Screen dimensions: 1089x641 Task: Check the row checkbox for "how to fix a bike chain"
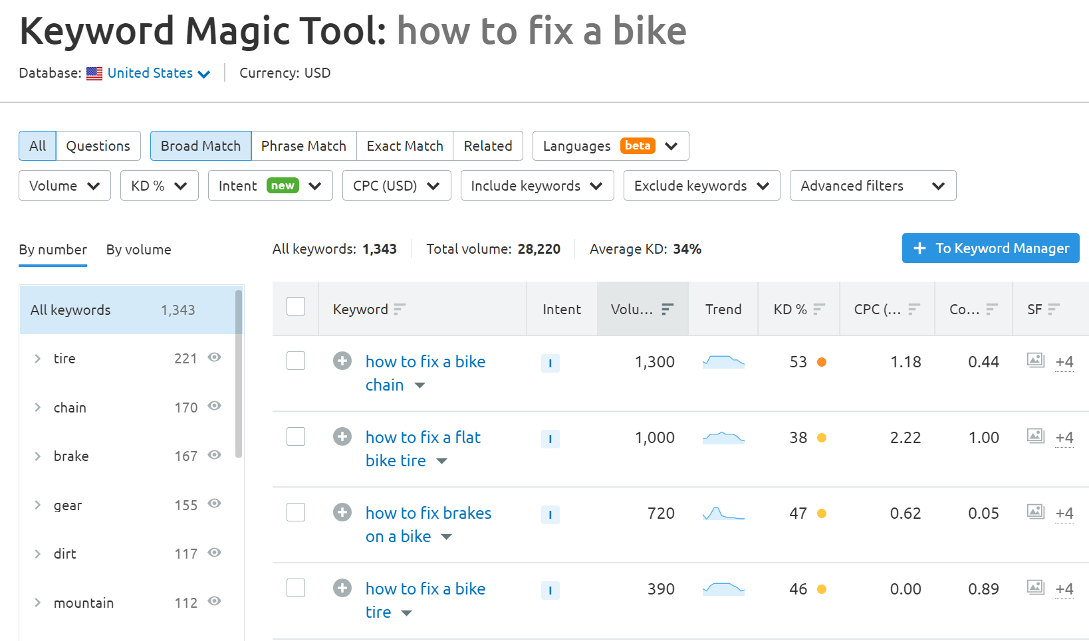pyautogui.click(x=295, y=361)
